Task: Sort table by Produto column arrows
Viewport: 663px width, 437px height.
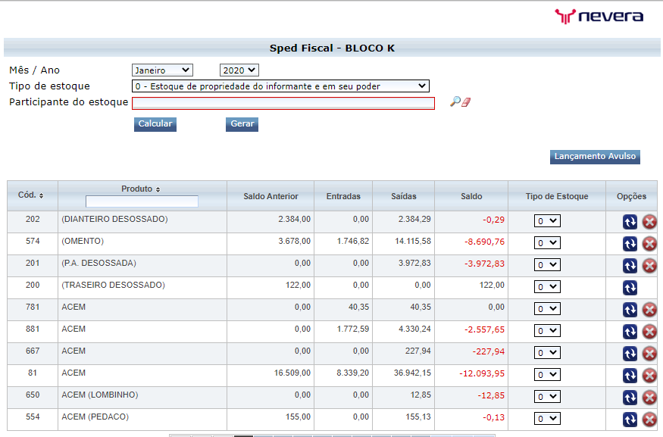Action: pos(158,189)
